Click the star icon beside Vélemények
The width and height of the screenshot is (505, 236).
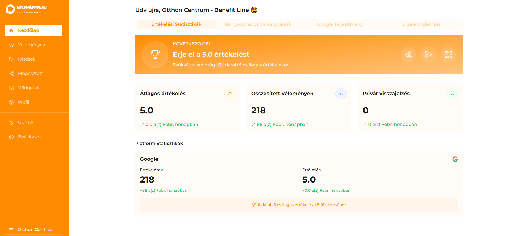tap(11, 45)
